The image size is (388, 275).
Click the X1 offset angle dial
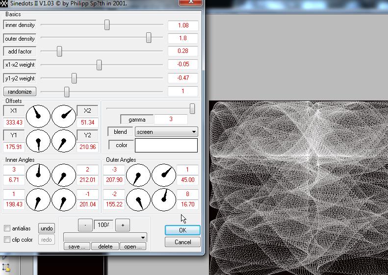[x=38, y=116]
